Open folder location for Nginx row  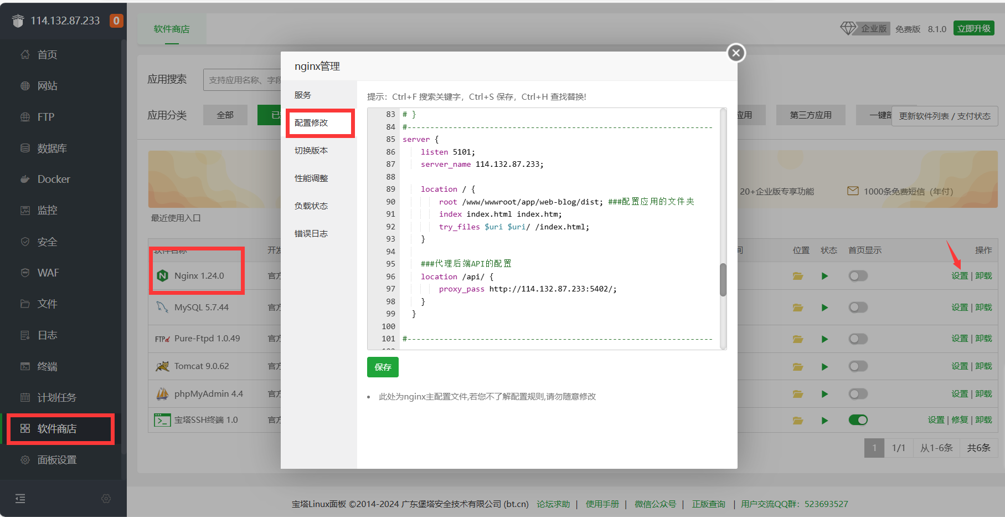[x=798, y=276]
